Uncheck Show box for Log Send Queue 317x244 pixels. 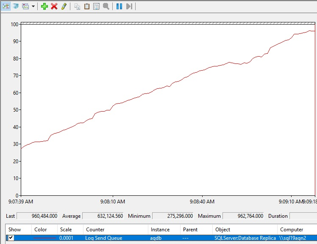coord(11,238)
